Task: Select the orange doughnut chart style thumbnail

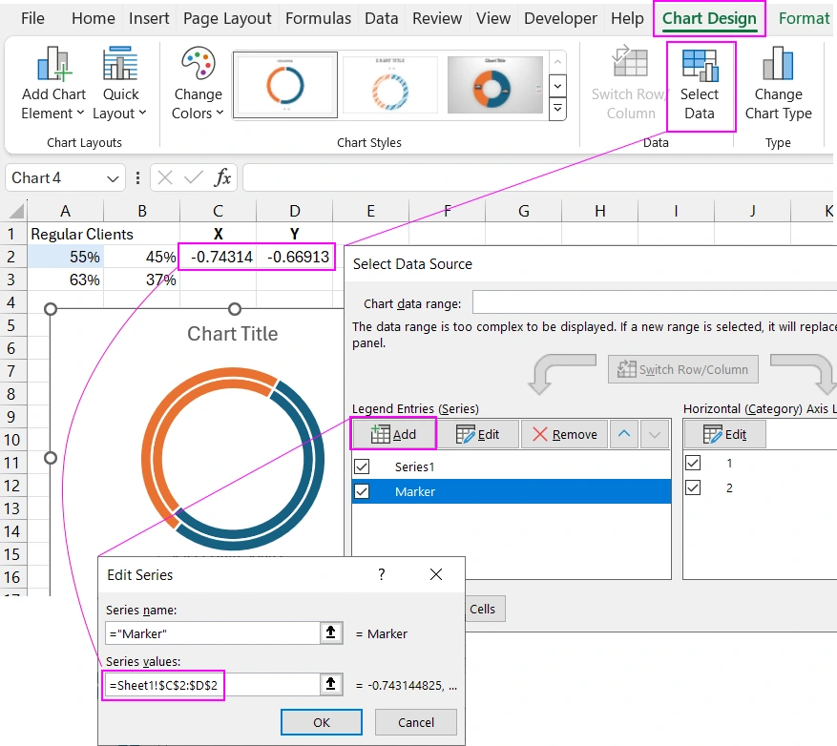Action: point(494,84)
